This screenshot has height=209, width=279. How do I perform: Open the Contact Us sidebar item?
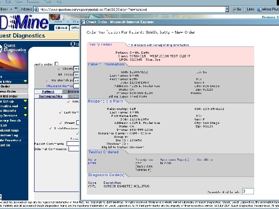(5, 145)
